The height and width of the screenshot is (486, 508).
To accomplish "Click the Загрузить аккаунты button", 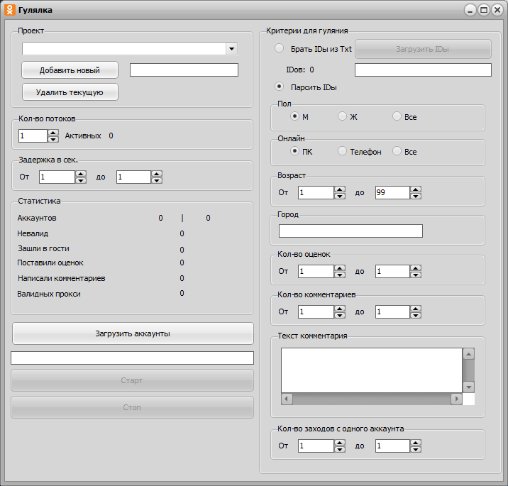I will 133,333.
